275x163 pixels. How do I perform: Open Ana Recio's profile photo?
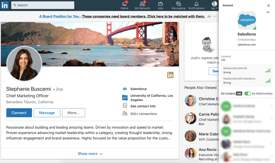click(190, 154)
